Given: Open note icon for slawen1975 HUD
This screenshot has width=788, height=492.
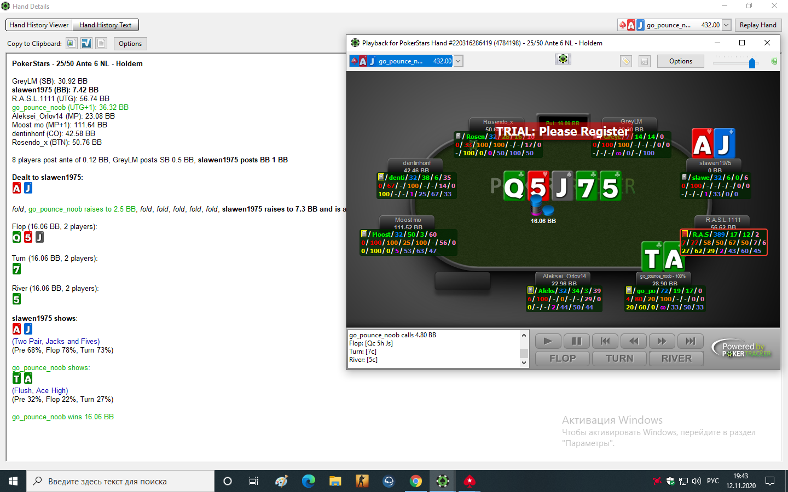Looking at the screenshot, I should point(684,177).
